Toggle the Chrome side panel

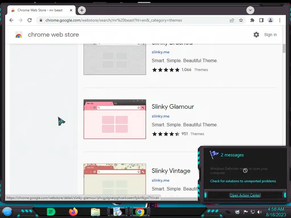point(261,20)
